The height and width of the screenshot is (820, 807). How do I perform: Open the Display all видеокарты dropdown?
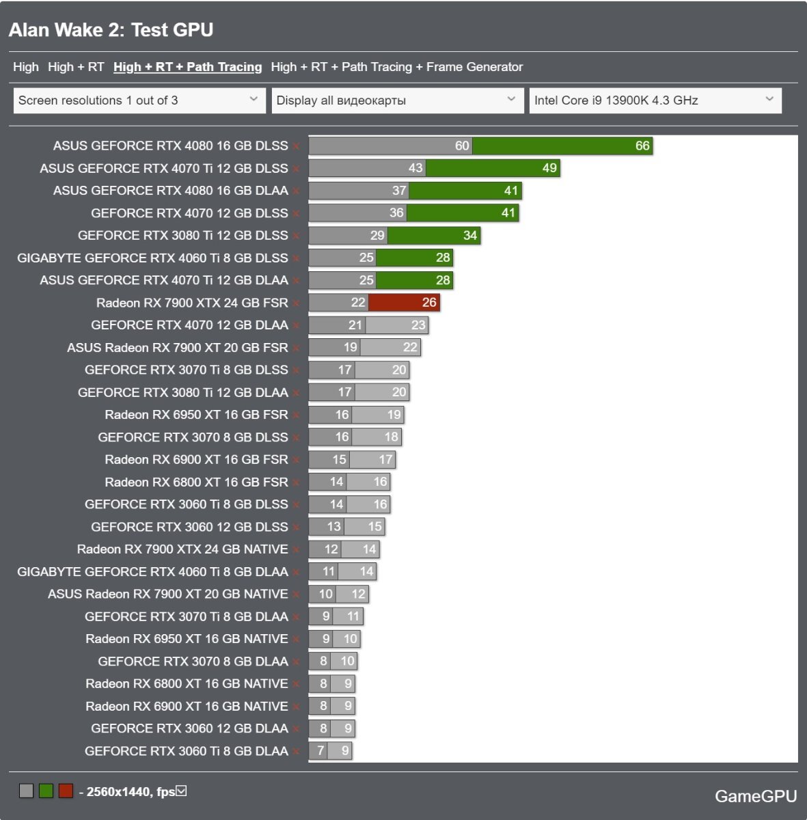point(398,100)
